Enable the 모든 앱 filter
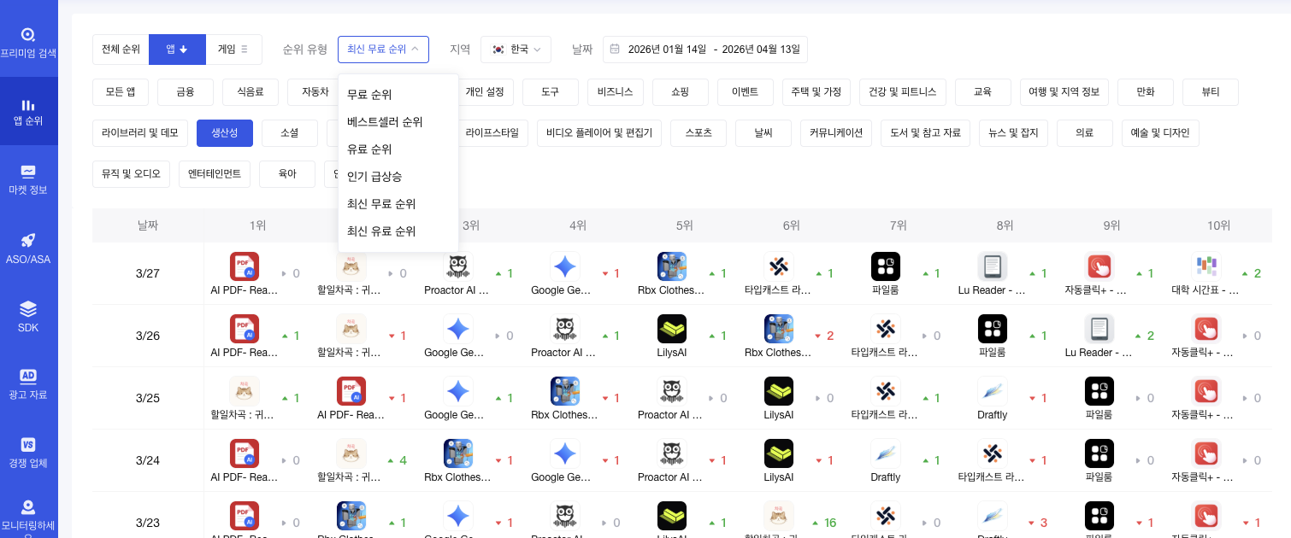Image resolution: width=1291 pixels, height=538 pixels. (120, 91)
